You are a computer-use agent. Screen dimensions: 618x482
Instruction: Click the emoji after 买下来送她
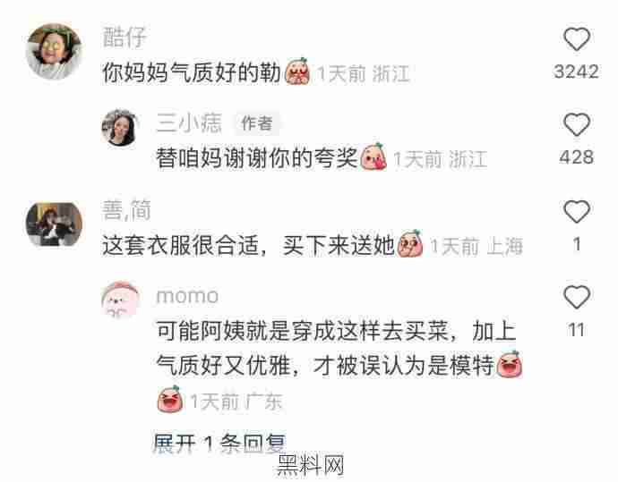pyautogui.click(x=411, y=244)
